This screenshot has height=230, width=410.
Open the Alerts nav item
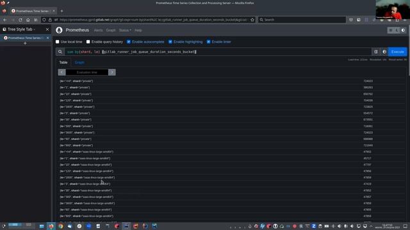click(x=98, y=30)
